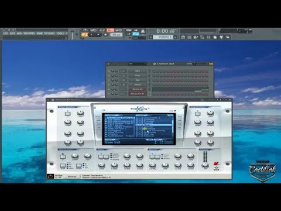Toggle the Delay on button in Nexus
Viewport: 281px width, 211px height.
pyautogui.click(x=101, y=156)
